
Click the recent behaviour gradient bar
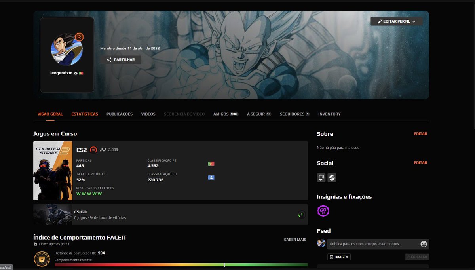[181, 265]
